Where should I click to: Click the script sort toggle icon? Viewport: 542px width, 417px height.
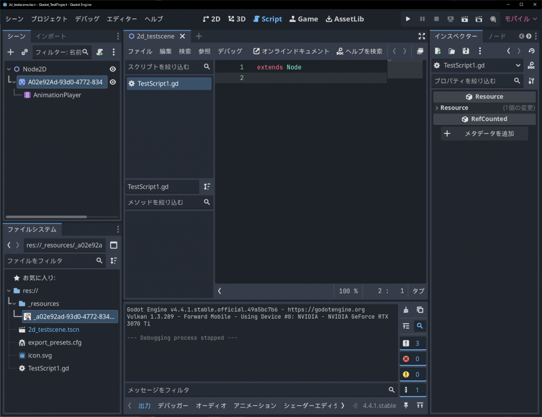207,187
